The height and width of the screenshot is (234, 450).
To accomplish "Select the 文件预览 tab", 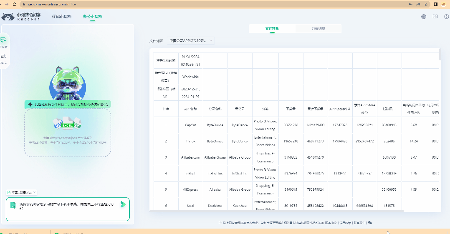I will pos(272,29).
